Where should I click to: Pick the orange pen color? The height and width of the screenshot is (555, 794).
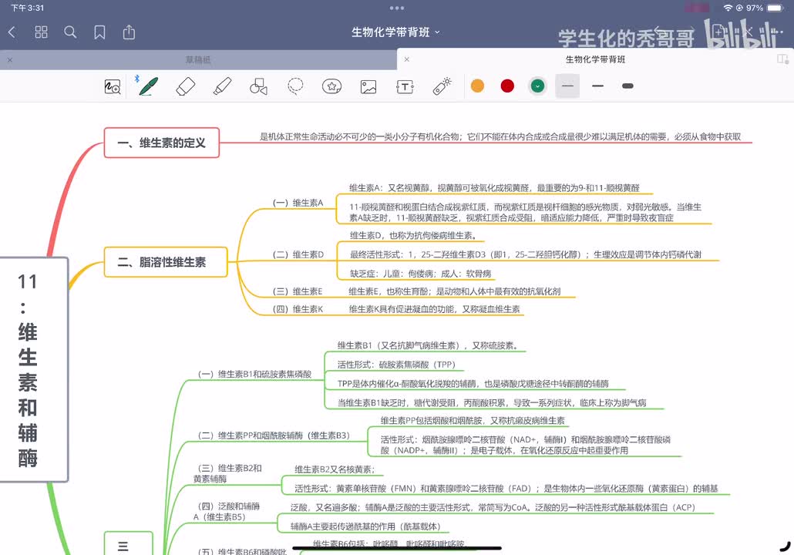click(477, 86)
